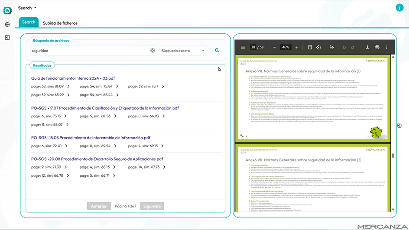Open the 'Búsqueda exacta' dropdown

[x=184, y=51]
